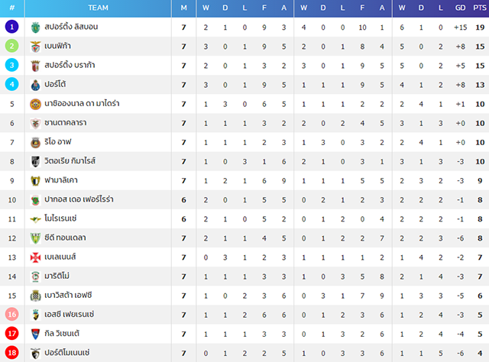Click the Sporting Lisbon club crest
The image size is (489, 362).
pos(36,27)
